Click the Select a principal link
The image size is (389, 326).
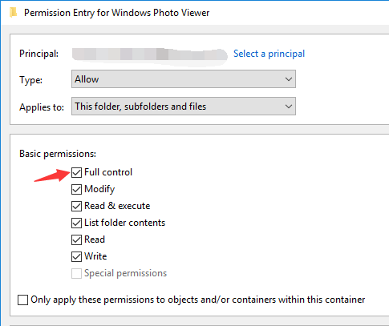(x=269, y=54)
